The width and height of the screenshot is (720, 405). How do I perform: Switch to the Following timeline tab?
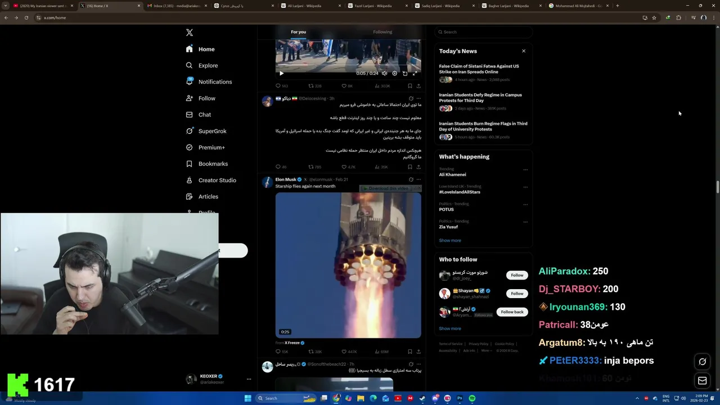382,32
